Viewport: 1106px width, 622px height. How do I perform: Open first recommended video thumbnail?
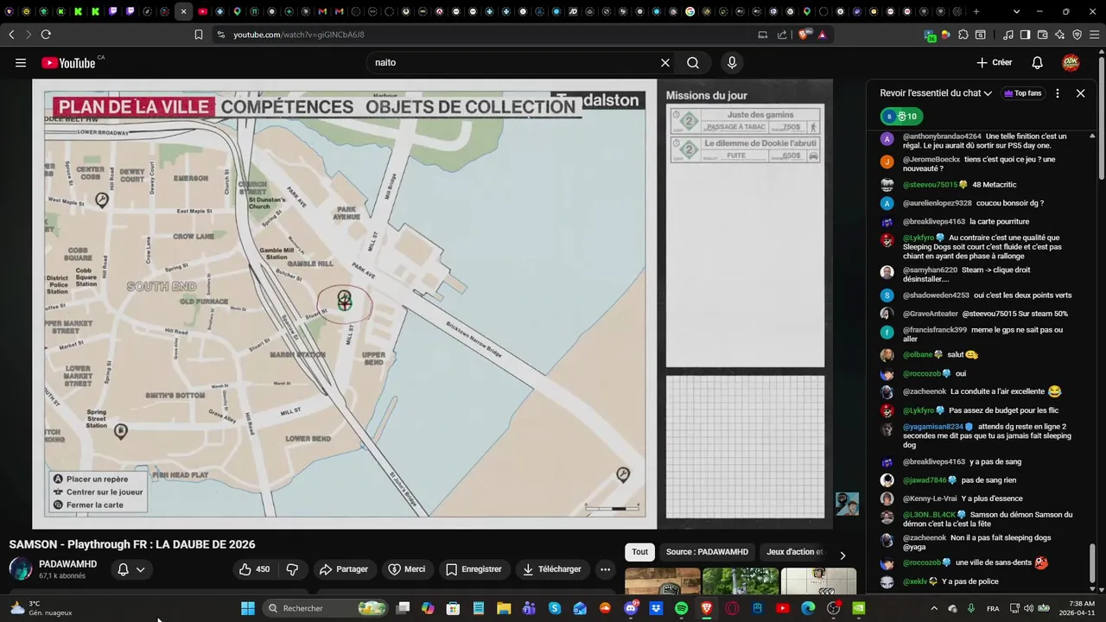[663, 582]
